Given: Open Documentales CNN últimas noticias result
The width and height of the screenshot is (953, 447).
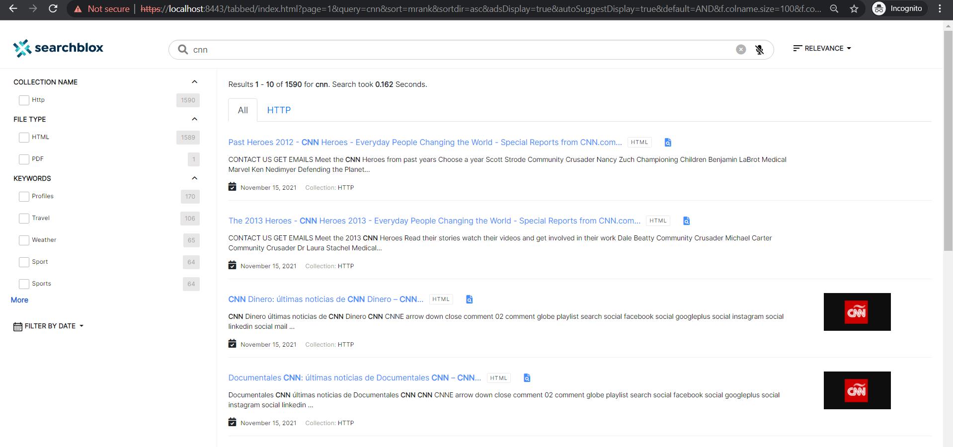Looking at the screenshot, I should [354, 378].
